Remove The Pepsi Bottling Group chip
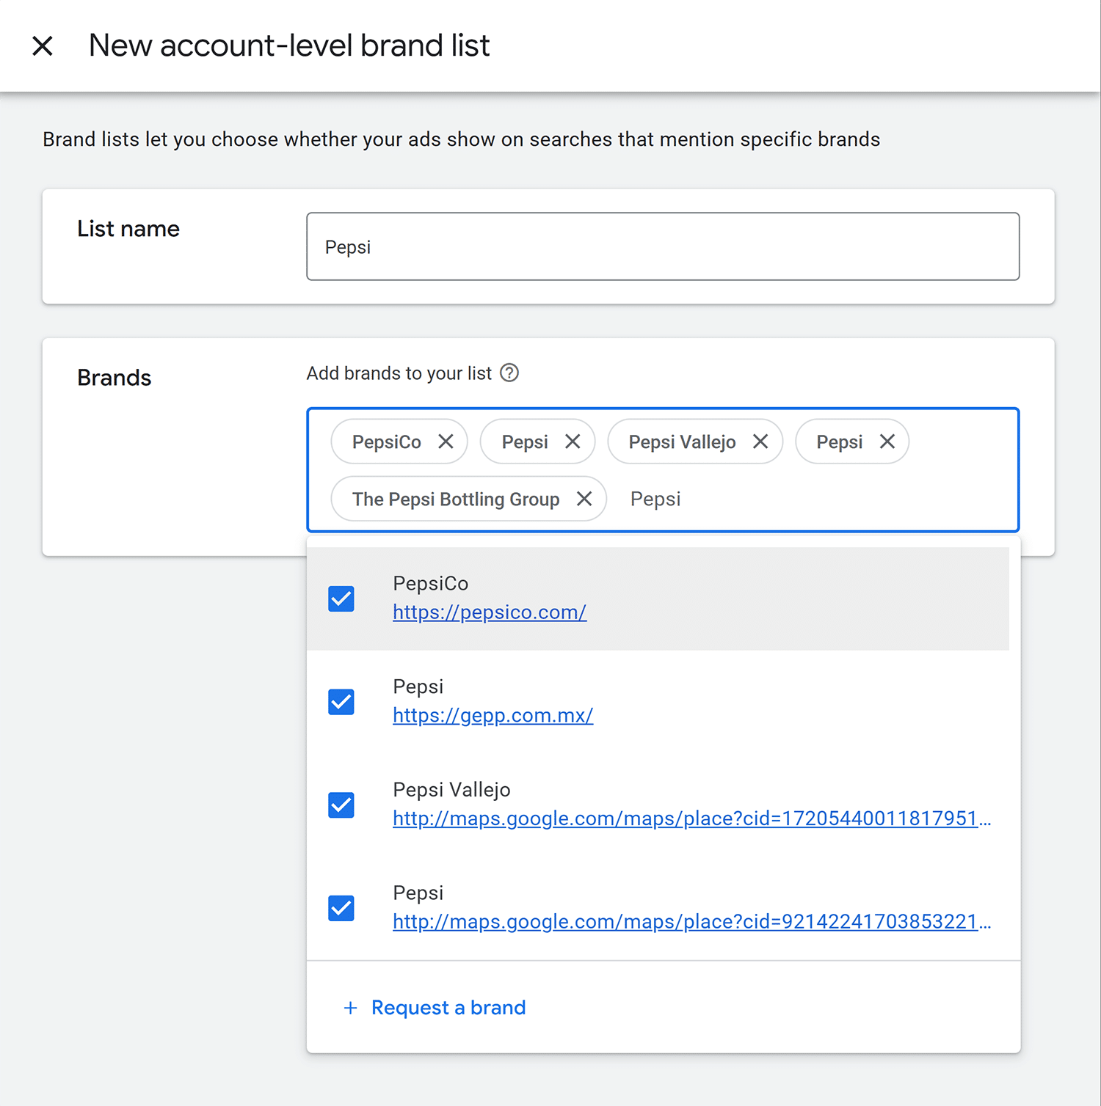 point(584,499)
